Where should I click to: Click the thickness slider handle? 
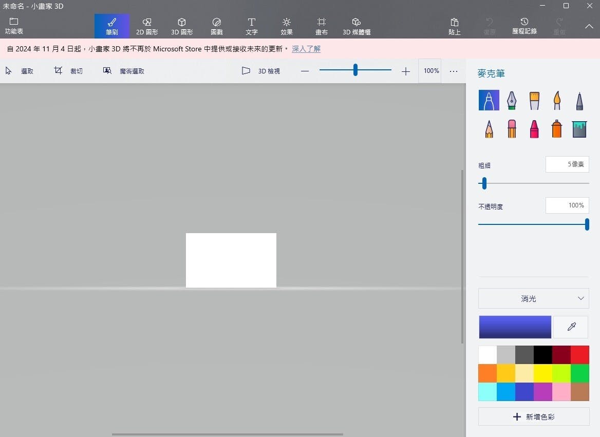[484, 183]
